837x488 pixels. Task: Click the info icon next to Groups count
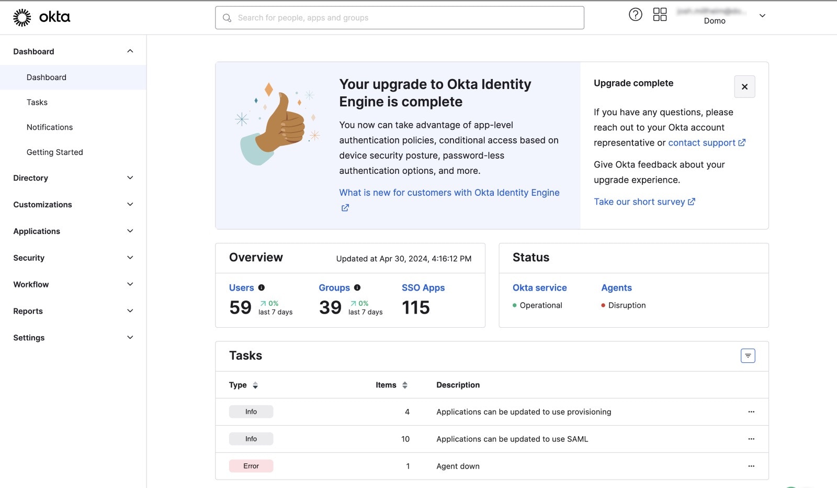pyautogui.click(x=357, y=287)
